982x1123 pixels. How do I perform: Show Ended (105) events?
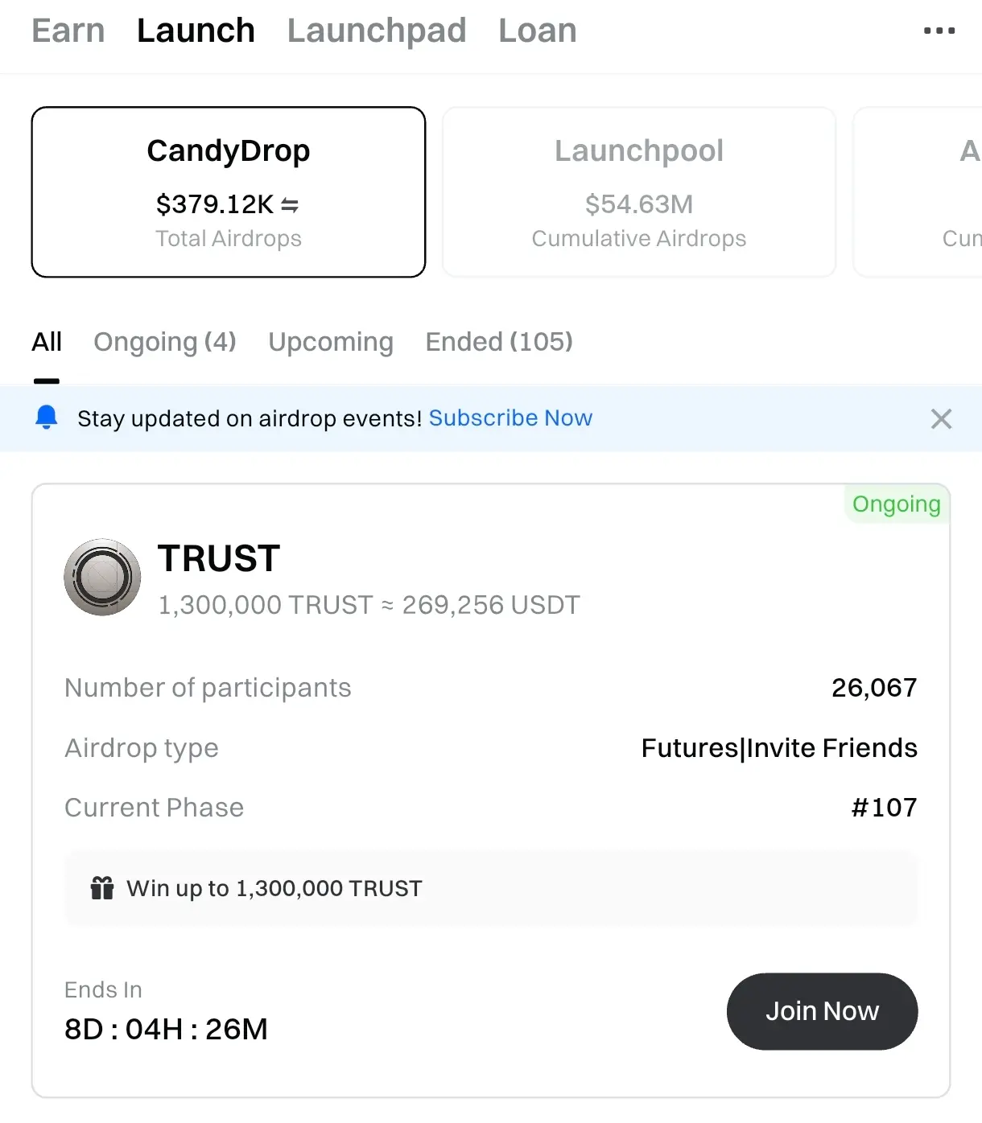[x=499, y=342]
